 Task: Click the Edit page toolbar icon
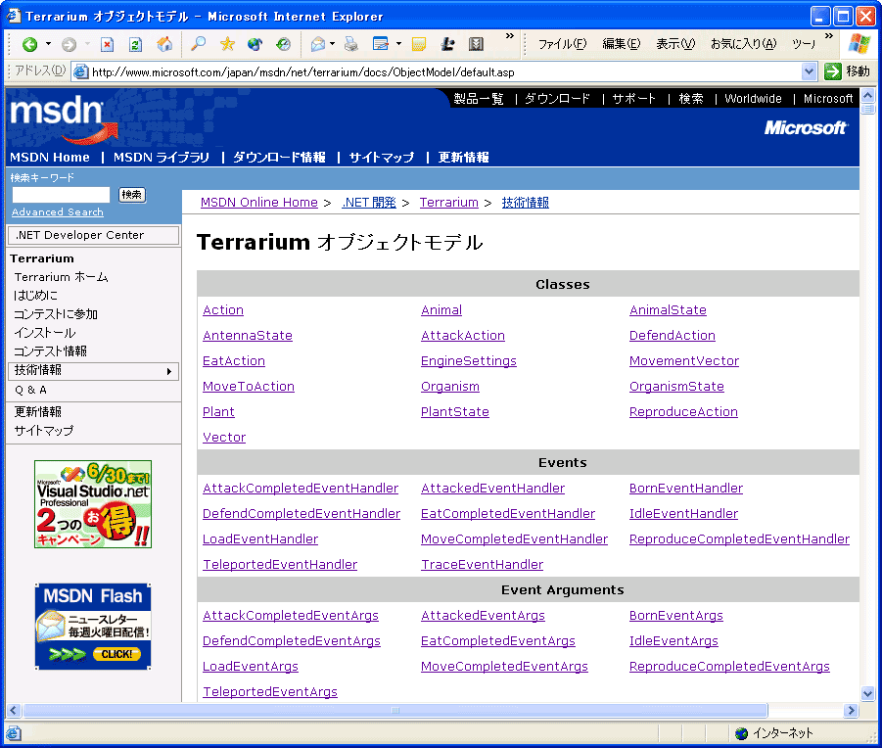tap(381, 44)
